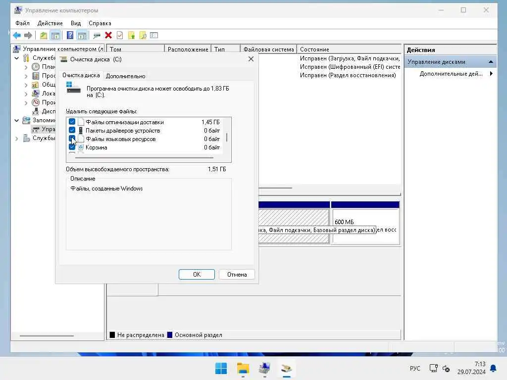Select Файлы оптимизации доставки row text

[125, 122]
